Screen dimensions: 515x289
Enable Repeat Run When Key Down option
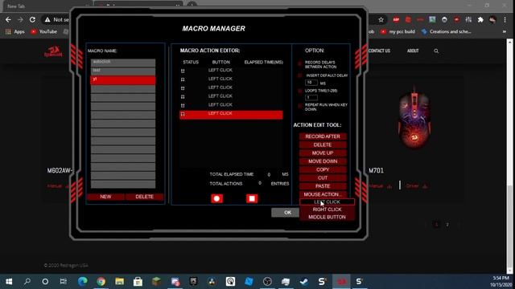click(300, 106)
